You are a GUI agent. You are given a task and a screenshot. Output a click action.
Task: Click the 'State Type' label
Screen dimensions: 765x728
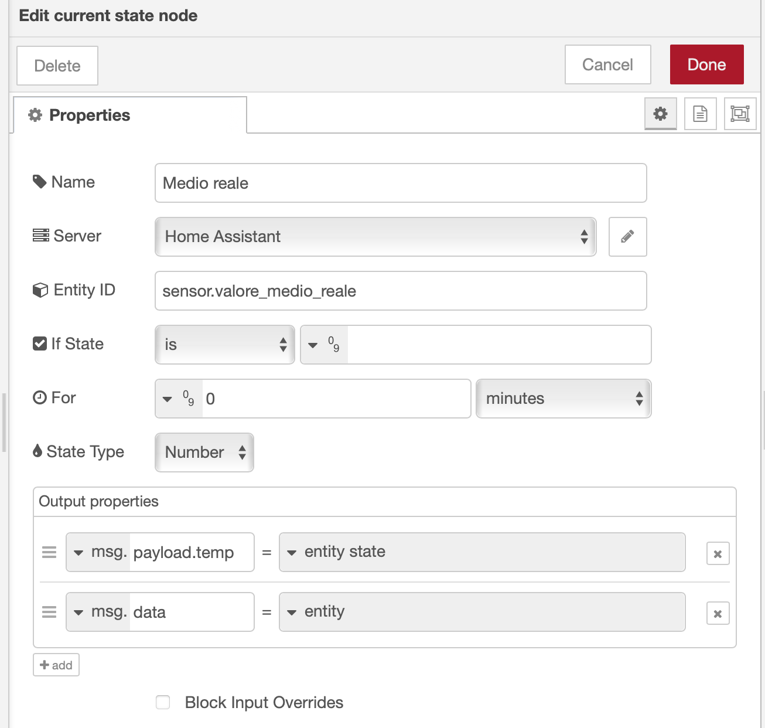(x=86, y=451)
